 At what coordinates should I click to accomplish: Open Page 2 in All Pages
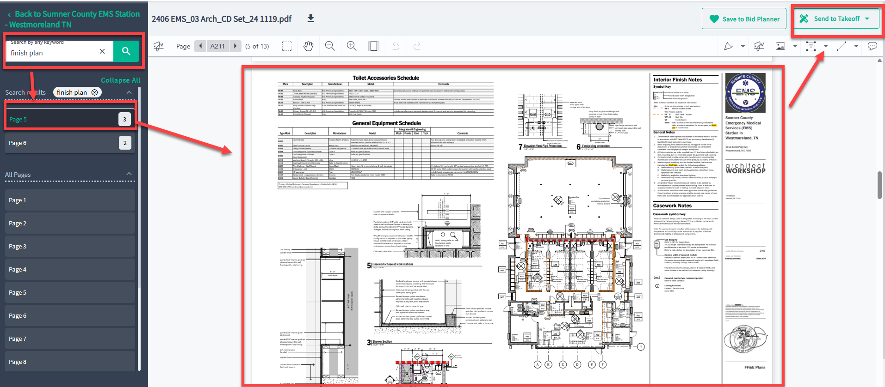click(x=70, y=224)
